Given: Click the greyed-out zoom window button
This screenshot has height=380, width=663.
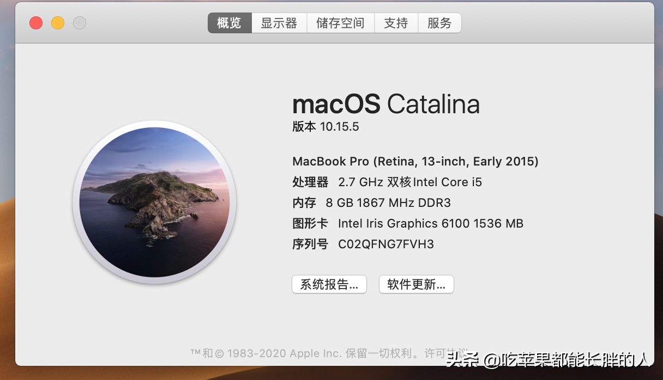Looking at the screenshot, I should 80,23.
